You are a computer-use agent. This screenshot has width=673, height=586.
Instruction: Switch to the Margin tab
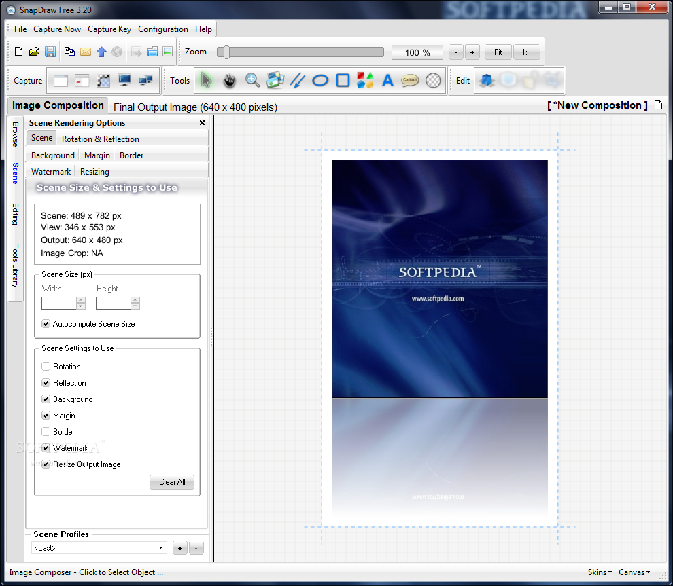(97, 155)
